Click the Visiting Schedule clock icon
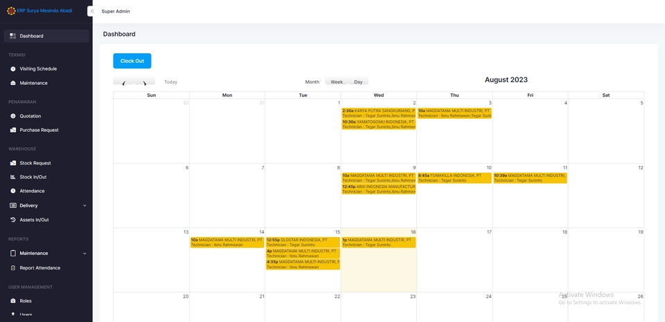The width and height of the screenshot is (665, 322). click(x=12, y=68)
